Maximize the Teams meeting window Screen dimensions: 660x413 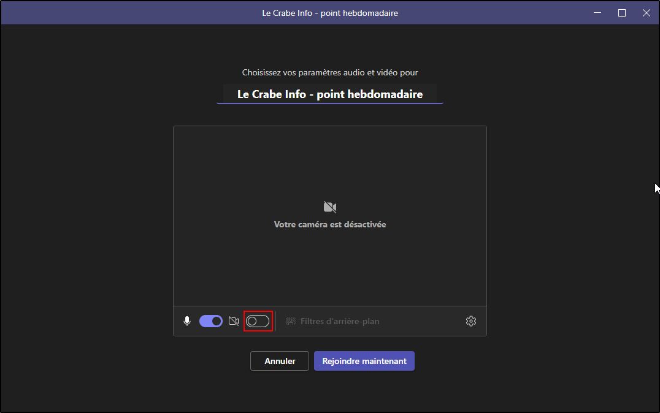[x=622, y=13]
